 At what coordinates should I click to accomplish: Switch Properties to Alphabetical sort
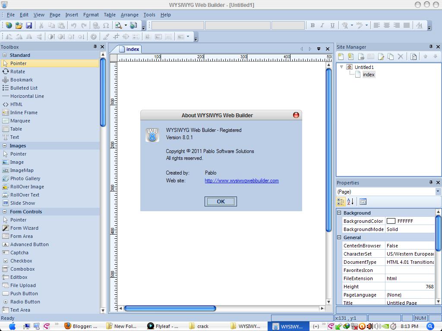tap(350, 202)
